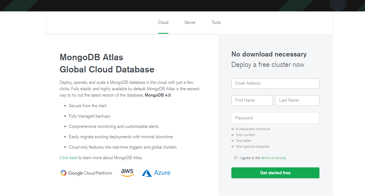365x196 pixels.
Task: Click the Fully managed backups bullet
Action: coord(89,116)
